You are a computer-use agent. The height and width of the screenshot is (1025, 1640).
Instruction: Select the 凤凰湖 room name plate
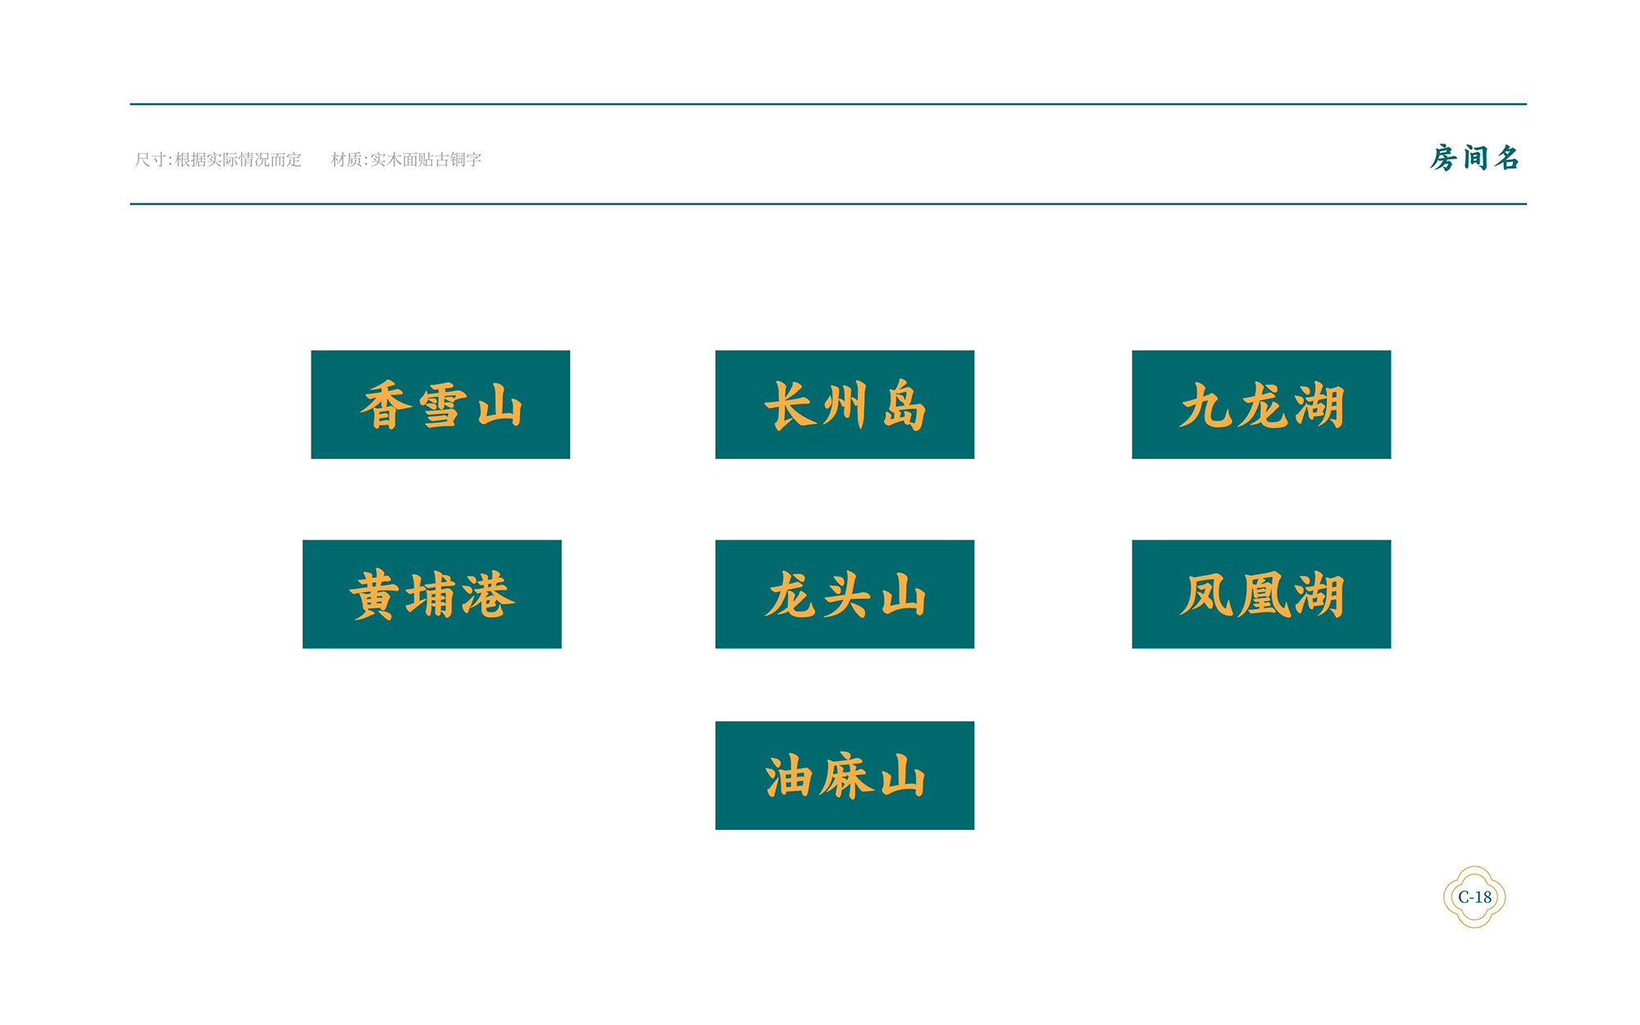click(1261, 594)
